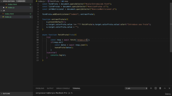Kill terminal with trash icon
The height and width of the screenshot is (96, 172).
coord(160,88)
